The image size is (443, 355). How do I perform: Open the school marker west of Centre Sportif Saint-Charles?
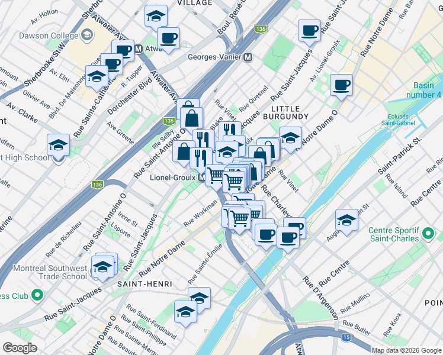[x=347, y=221]
